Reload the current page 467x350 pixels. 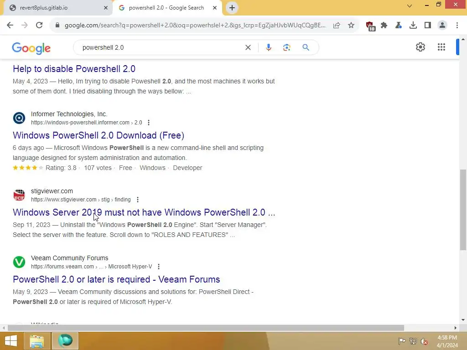click(39, 26)
